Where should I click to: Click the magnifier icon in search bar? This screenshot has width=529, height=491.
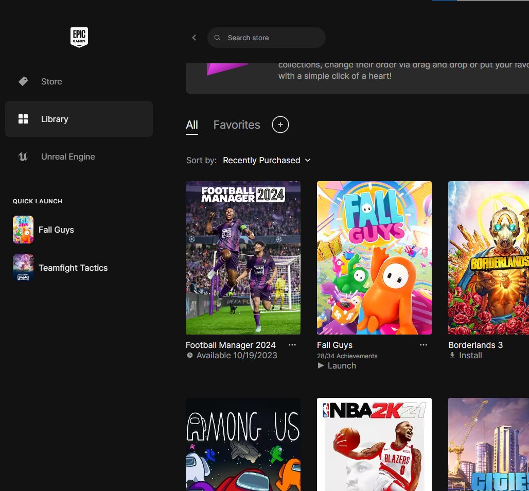(x=217, y=38)
